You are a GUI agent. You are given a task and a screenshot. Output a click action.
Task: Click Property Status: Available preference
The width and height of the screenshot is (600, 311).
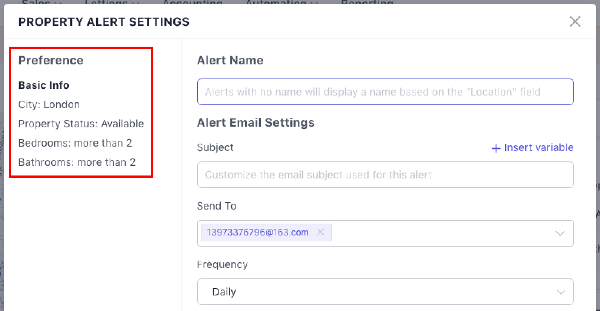81,124
